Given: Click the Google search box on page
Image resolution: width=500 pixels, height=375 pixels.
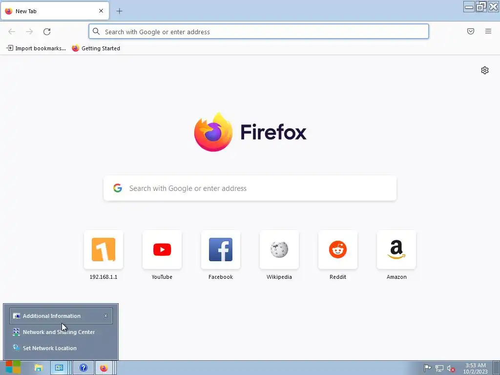Looking at the screenshot, I should [250, 188].
